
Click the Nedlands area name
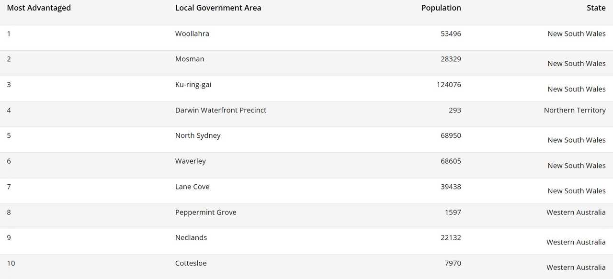tap(191, 238)
